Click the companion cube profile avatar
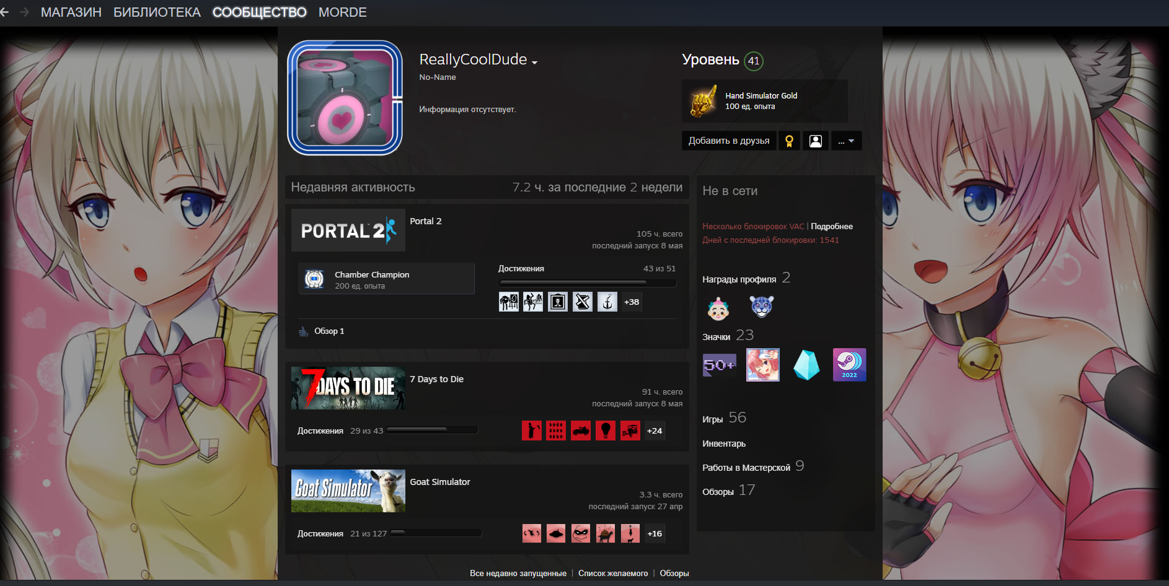 (x=345, y=98)
